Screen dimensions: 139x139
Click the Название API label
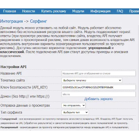(11, 73)
